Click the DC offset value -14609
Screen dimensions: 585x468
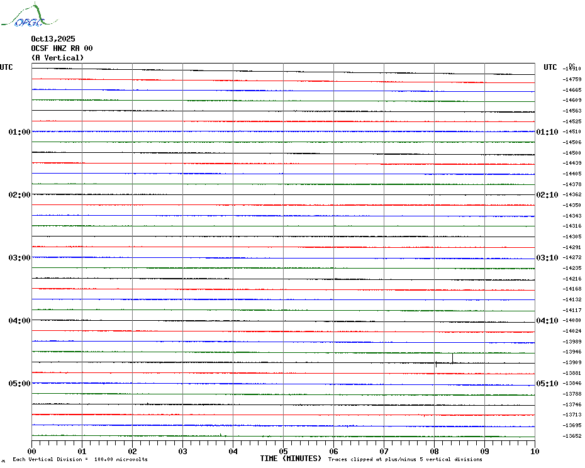pyautogui.click(x=572, y=101)
